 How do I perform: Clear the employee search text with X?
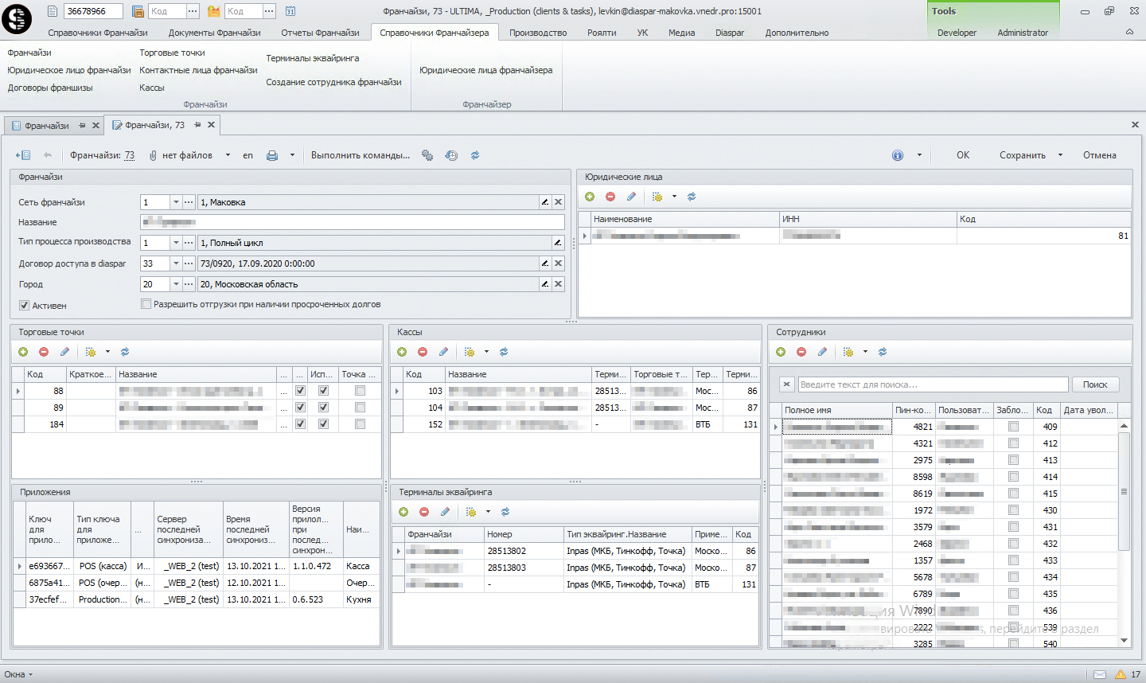pyautogui.click(x=786, y=384)
